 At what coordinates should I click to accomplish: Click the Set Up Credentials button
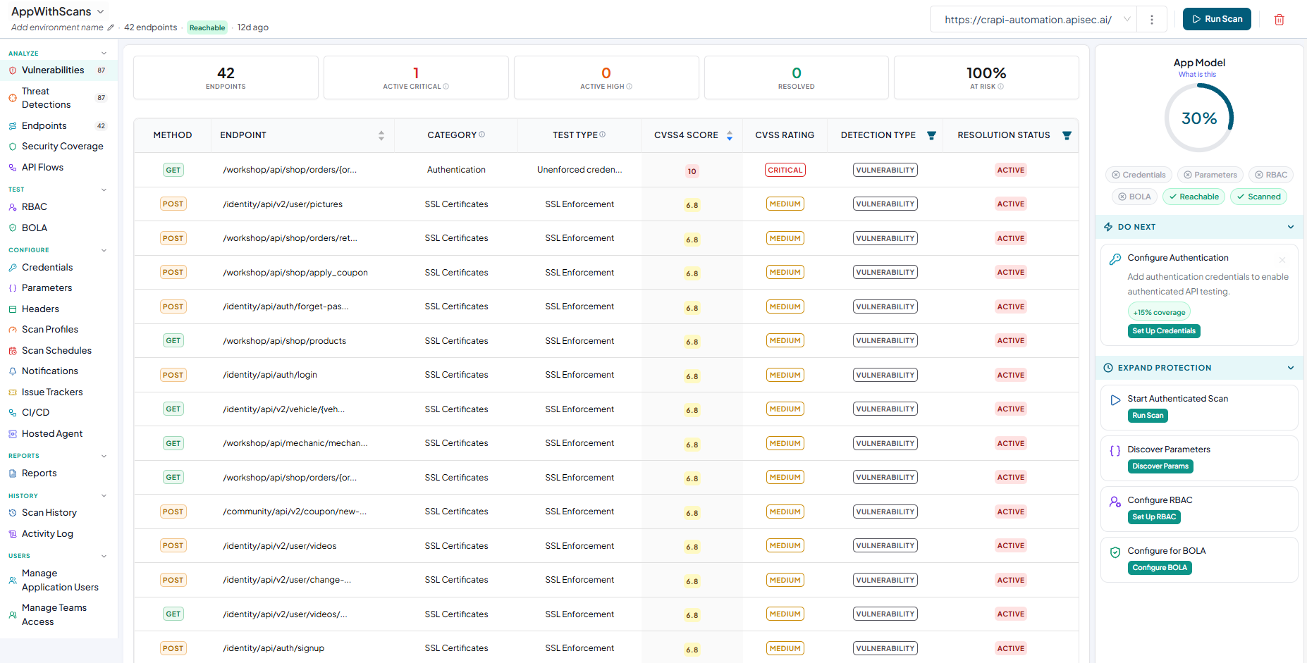(x=1164, y=331)
